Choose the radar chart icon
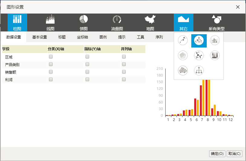 click(x=183, y=55)
